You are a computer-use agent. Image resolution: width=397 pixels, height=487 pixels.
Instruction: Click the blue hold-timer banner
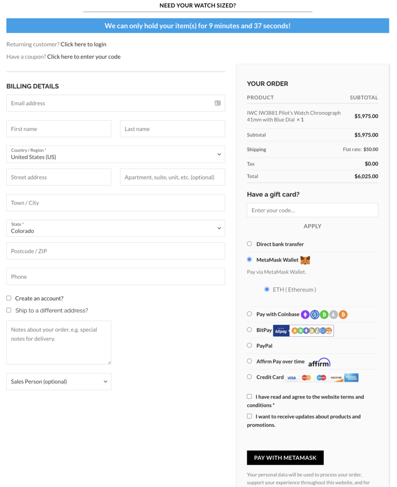(198, 26)
